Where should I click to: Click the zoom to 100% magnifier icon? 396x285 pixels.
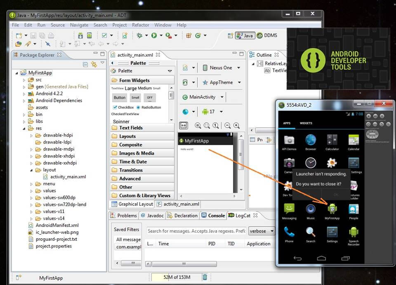pyautogui.click(x=216, y=125)
